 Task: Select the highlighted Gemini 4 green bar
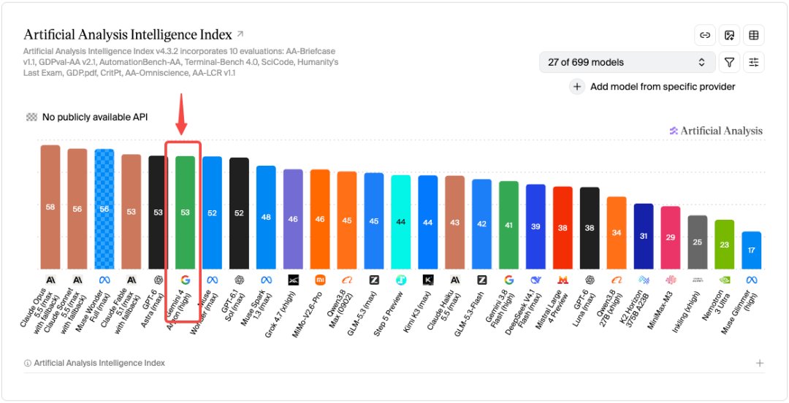coord(185,213)
